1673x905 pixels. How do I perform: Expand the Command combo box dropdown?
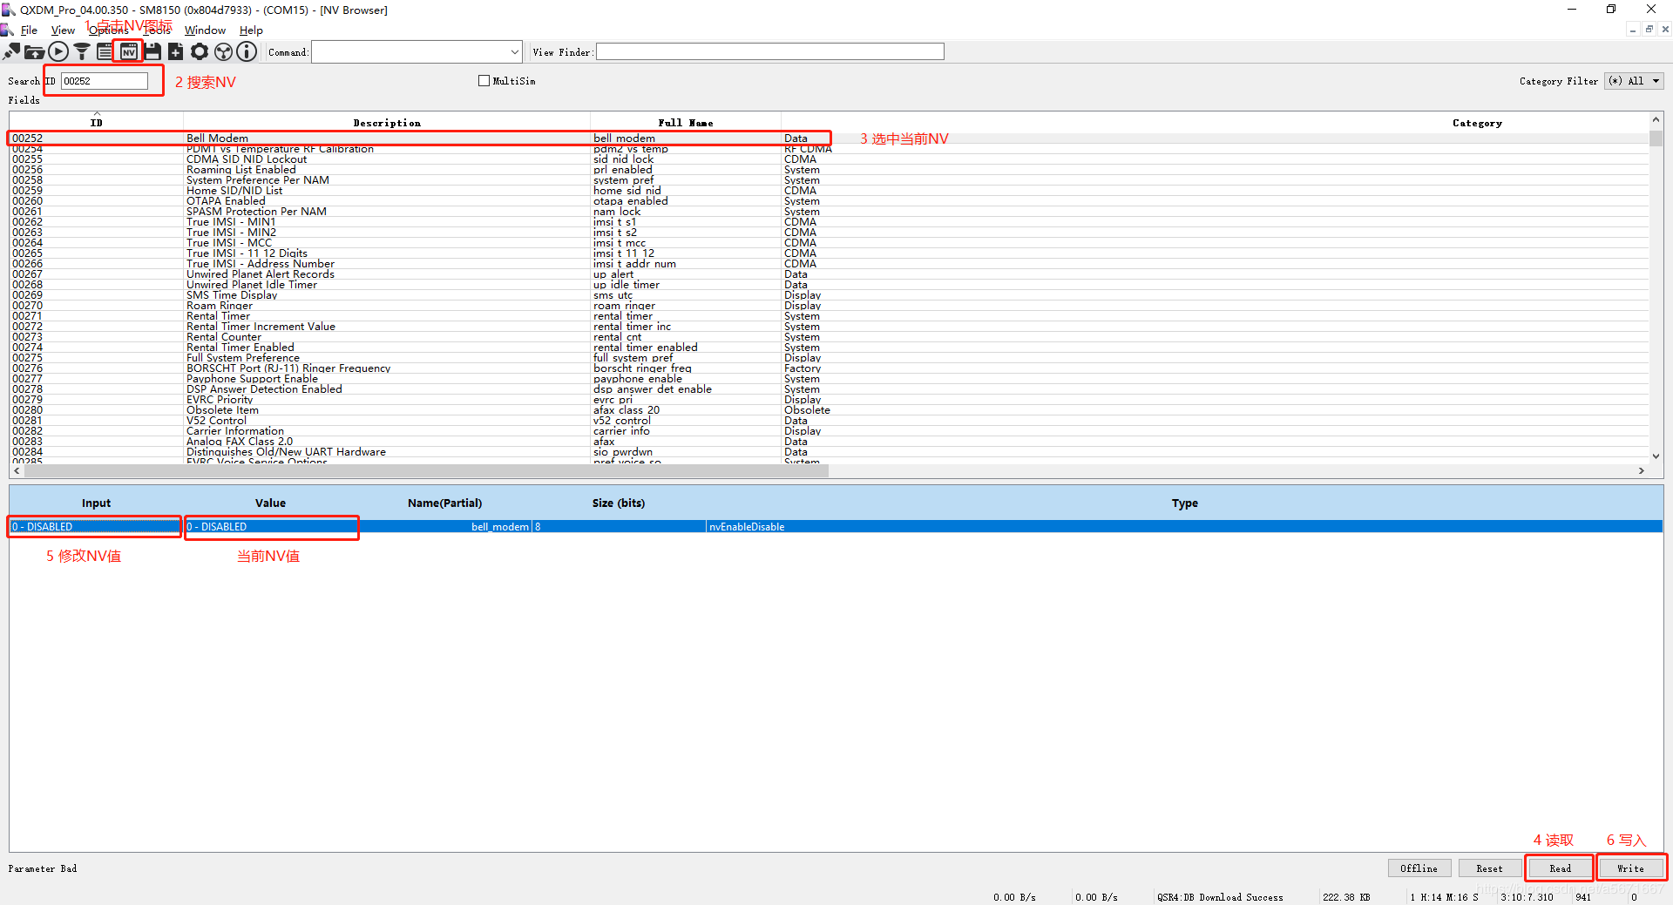514,52
